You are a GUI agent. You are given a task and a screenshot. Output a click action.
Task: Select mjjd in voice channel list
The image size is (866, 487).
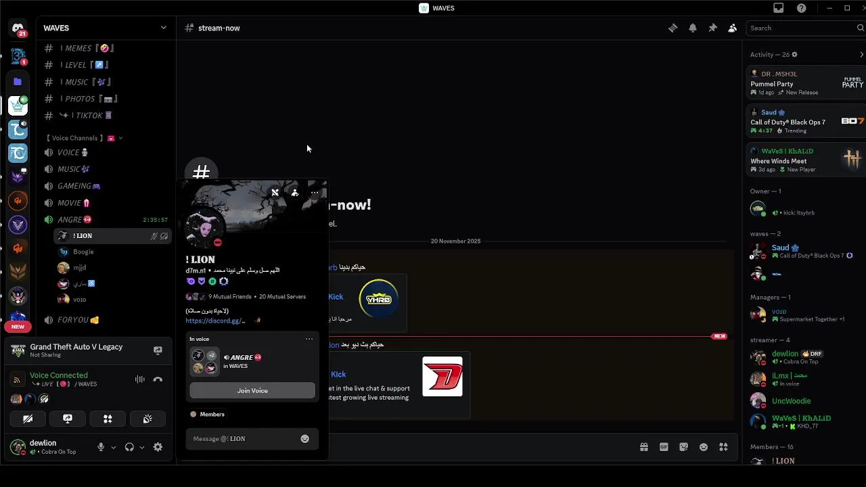(112, 268)
